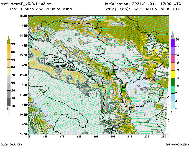Pick the light blue swatch between 7 and 4
Screen dimensions: 194x146
(x=173, y=98)
